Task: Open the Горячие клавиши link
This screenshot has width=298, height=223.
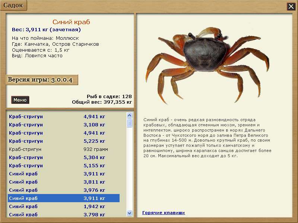Action: [164, 213]
